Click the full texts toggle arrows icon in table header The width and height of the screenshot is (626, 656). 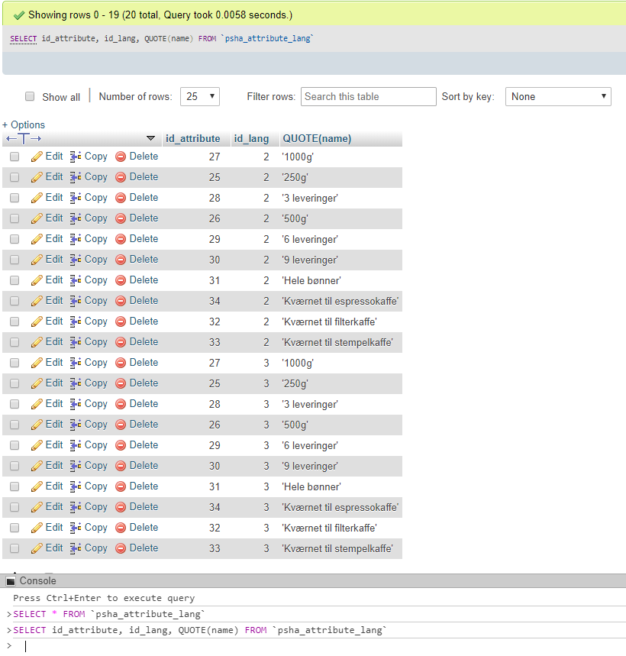(x=24, y=138)
